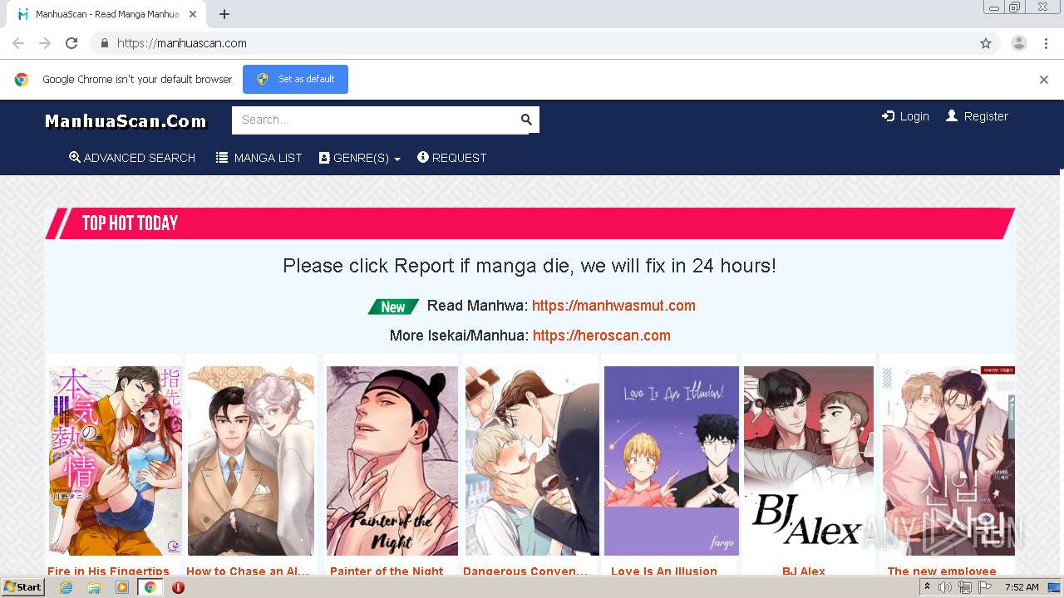Open the REQUEST page
Viewport: 1064px width, 598px height.
[x=451, y=158]
